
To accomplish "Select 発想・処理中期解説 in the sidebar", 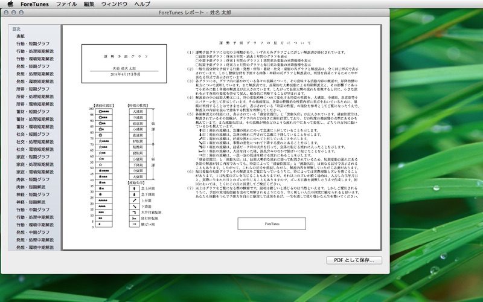I will pyautogui.click(x=35, y=240).
